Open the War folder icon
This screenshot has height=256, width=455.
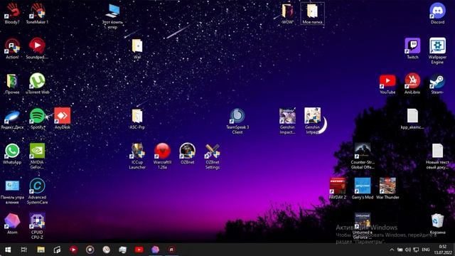coord(137,48)
